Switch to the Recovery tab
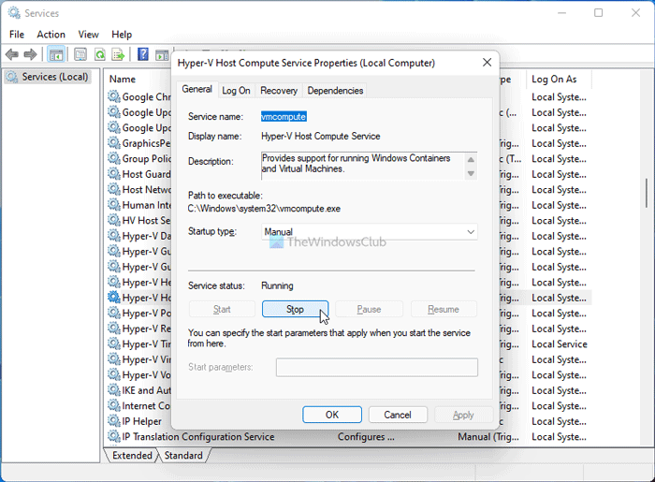The width and height of the screenshot is (655, 482). coord(279,91)
